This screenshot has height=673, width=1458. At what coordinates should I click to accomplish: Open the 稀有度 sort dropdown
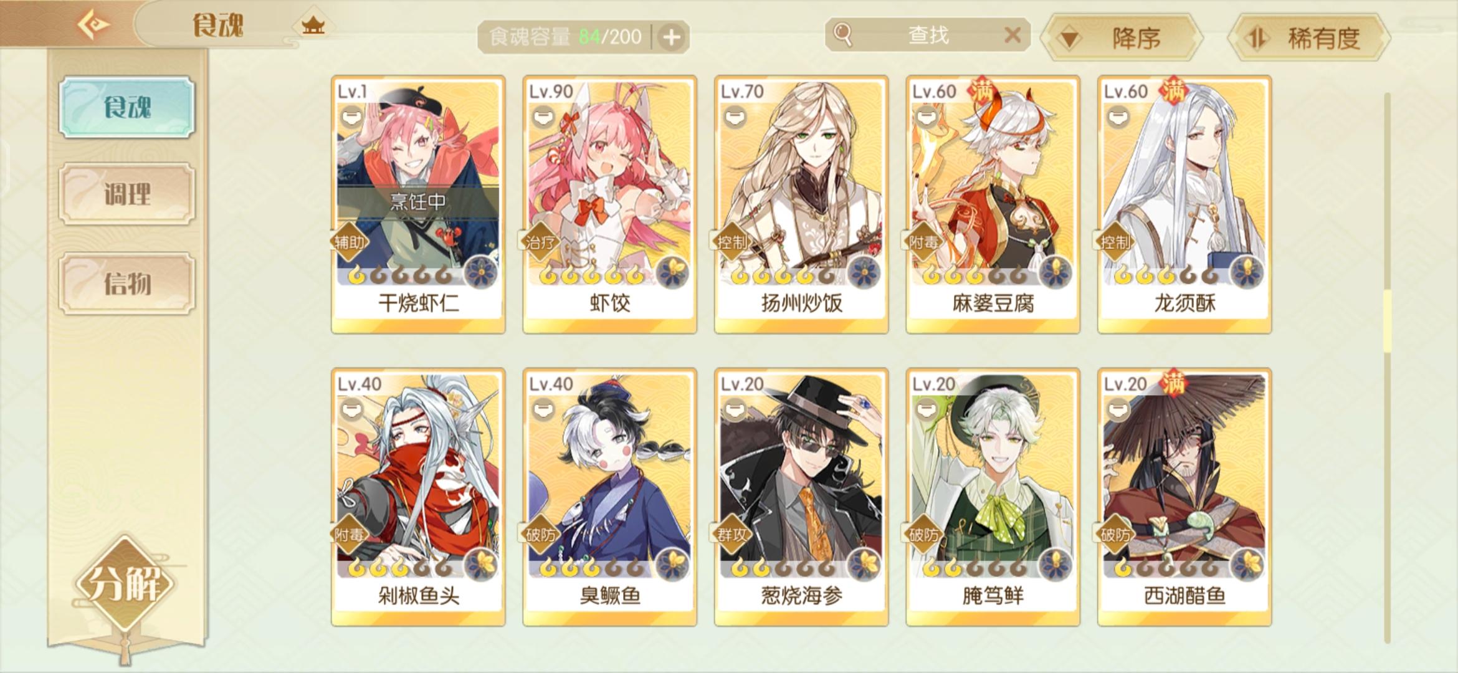(1308, 37)
